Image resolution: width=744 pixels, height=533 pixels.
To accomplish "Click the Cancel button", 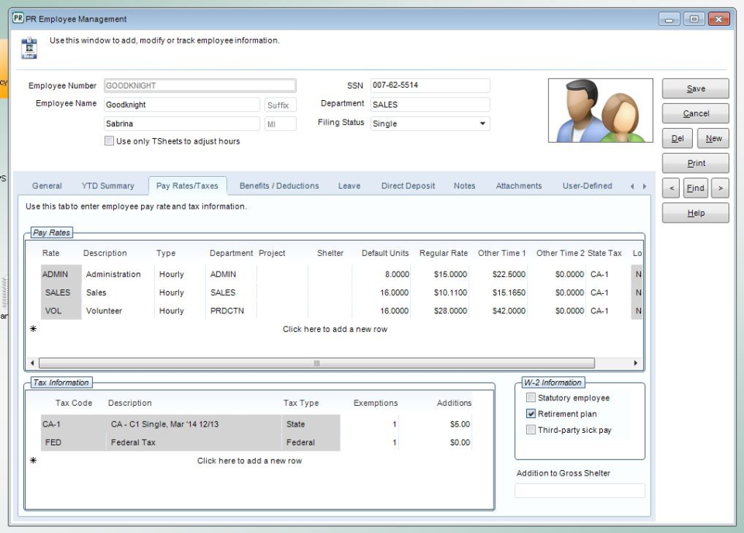I will tap(696, 113).
